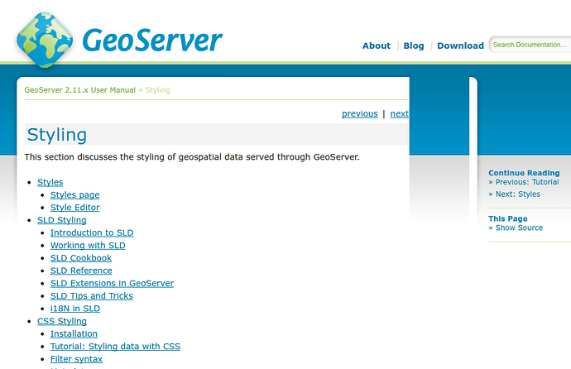Image resolution: width=571 pixels, height=369 pixels.
Task: Click the Continue Reading heading
Action: (524, 173)
